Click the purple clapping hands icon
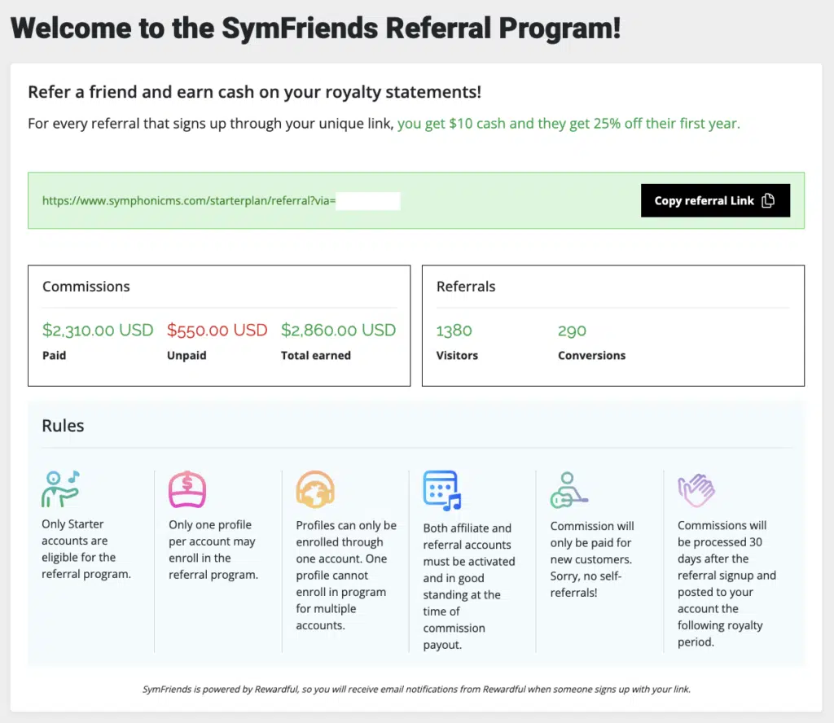Image resolution: width=834 pixels, height=723 pixels. click(698, 489)
